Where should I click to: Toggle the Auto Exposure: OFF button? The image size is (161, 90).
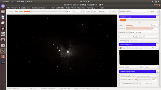coord(139,37)
